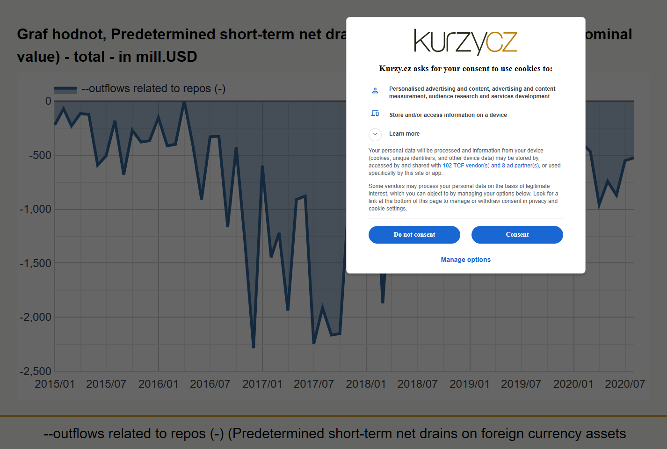The width and height of the screenshot is (667, 449).
Task: Open Manage options link
Action: click(x=465, y=260)
